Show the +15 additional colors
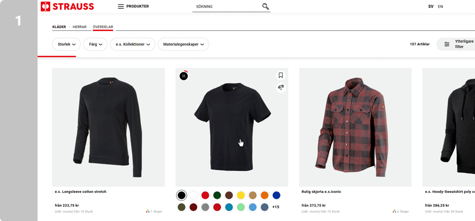 276,207
